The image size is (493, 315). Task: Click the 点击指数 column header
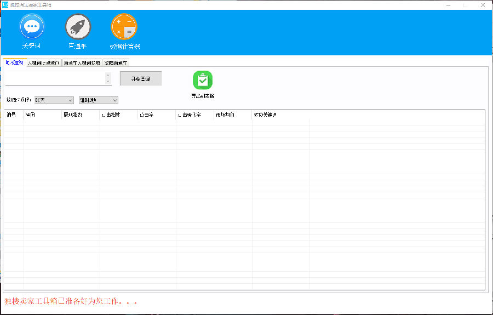point(118,114)
